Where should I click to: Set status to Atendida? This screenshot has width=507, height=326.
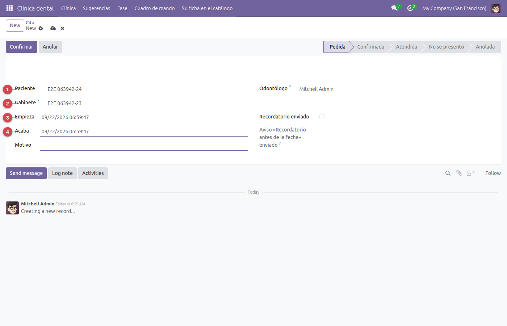click(x=406, y=47)
